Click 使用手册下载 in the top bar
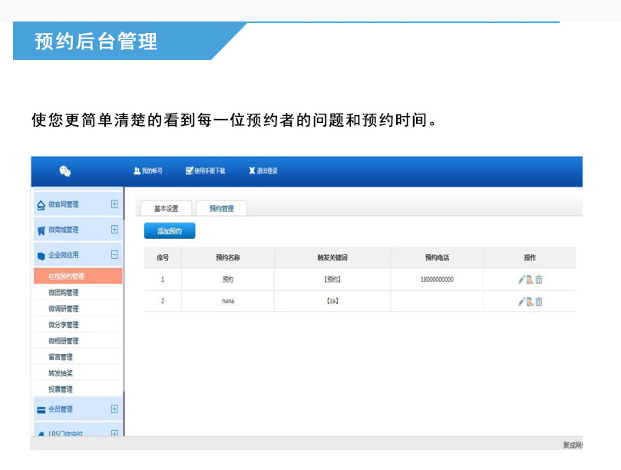Screen dimensions: 621x470 [x=205, y=171]
